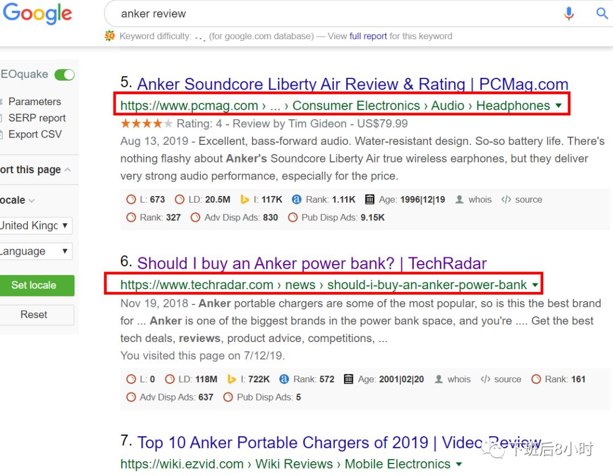Open the full report keyword link
This screenshot has width=613, height=476.
pyautogui.click(x=368, y=36)
